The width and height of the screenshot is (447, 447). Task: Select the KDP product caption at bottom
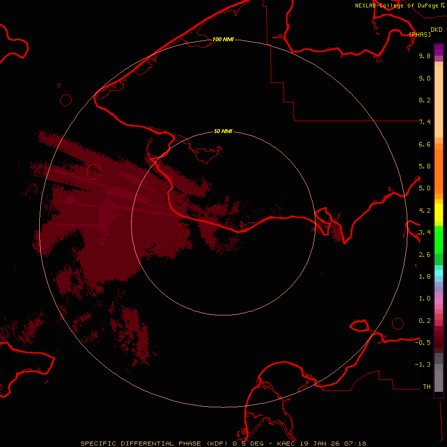pyautogui.click(x=223, y=444)
